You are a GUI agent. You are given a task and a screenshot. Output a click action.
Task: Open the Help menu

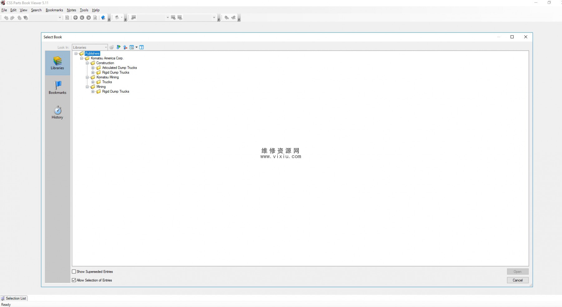(x=96, y=10)
